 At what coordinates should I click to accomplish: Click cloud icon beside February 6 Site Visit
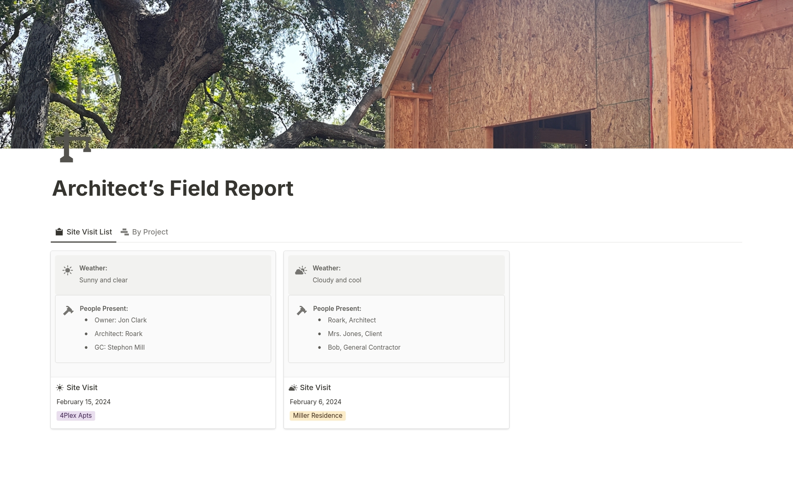coord(293,388)
